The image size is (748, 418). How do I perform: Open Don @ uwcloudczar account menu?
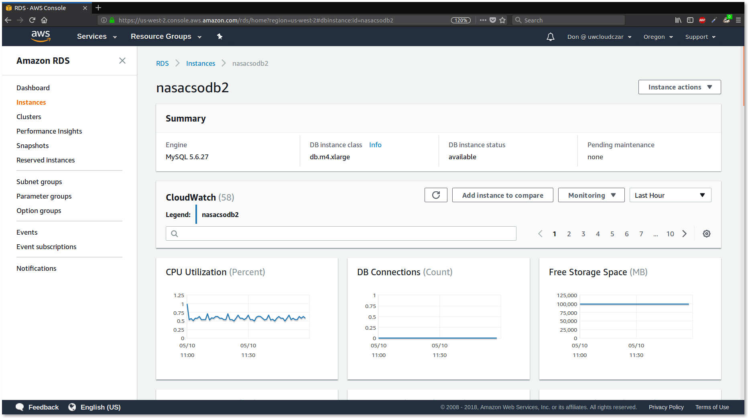600,37
